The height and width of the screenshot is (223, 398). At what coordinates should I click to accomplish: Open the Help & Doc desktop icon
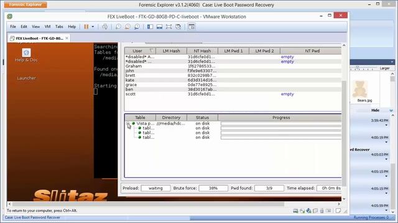point(26,55)
